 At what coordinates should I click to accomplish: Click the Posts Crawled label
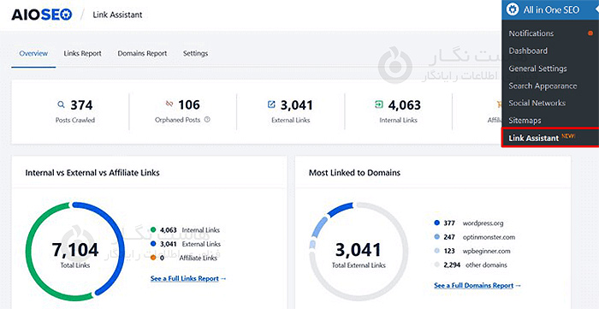pyautogui.click(x=75, y=120)
